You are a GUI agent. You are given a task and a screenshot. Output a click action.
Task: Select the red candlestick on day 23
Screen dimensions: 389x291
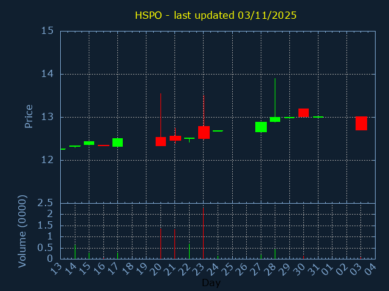tap(204, 132)
